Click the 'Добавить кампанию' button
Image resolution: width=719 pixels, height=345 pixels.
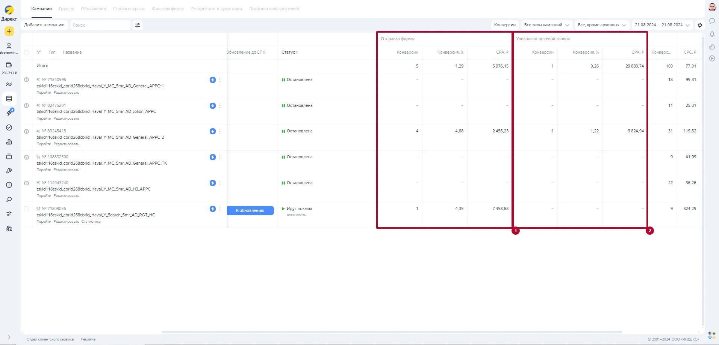click(x=44, y=25)
